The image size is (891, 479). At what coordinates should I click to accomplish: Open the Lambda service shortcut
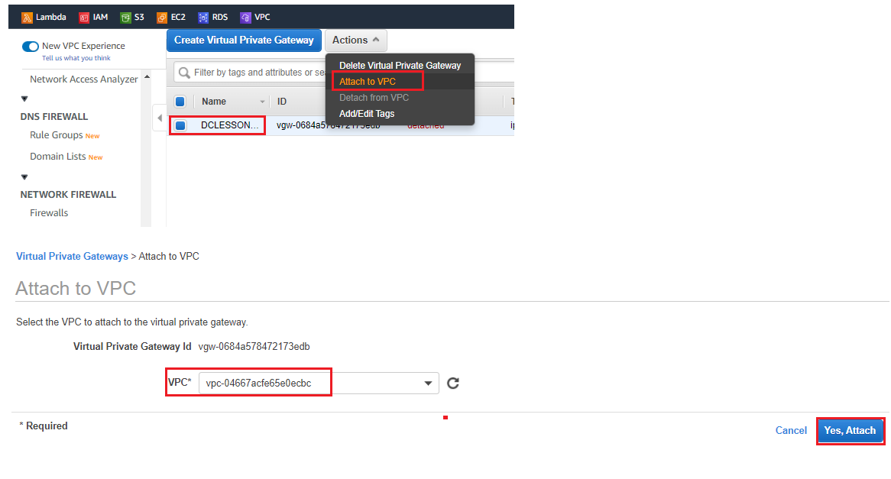pos(44,17)
